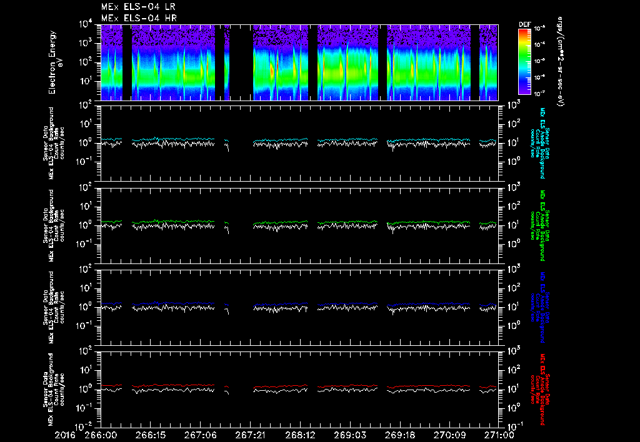
Task: Select the "269:18" time axis label
Action: click(x=399, y=435)
